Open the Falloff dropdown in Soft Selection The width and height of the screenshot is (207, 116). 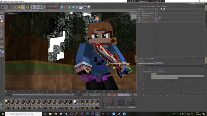pos(147,72)
